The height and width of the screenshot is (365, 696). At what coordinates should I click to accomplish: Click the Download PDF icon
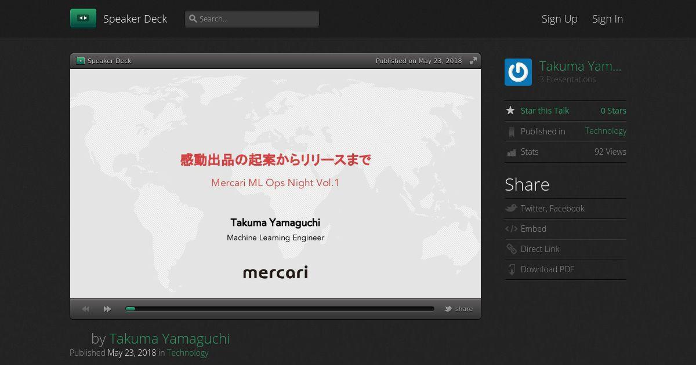pyautogui.click(x=511, y=269)
